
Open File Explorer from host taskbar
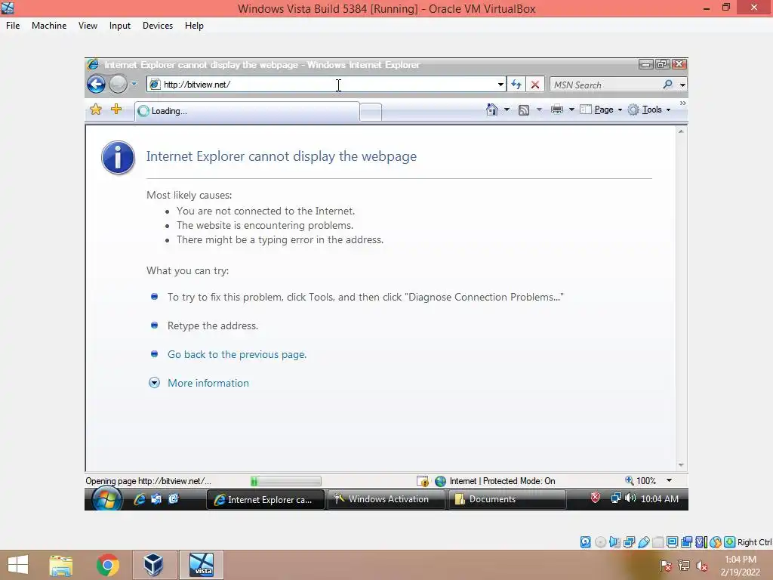coord(61,565)
